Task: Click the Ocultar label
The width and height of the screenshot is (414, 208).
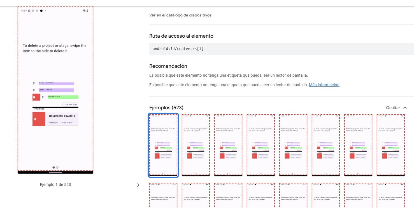Action: click(393, 108)
